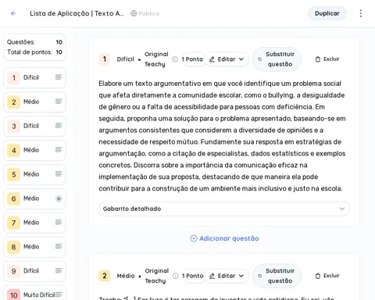Click the text-lines icon on sidebar item 9
This screenshot has width=375, height=300.
[59, 270]
